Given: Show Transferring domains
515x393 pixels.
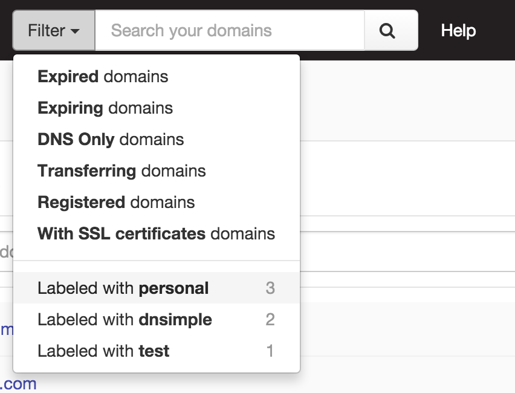Looking at the screenshot, I should [121, 171].
